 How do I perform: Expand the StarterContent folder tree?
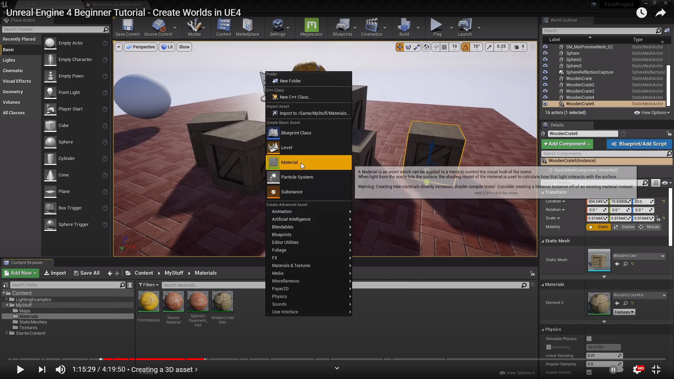point(7,333)
